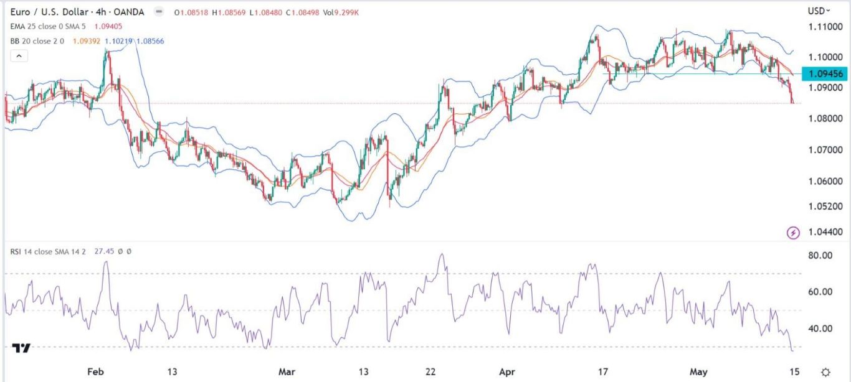This screenshot has width=851, height=382.
Task: Click the 1.05200 price axis label
Action: [x=825, y=206]
